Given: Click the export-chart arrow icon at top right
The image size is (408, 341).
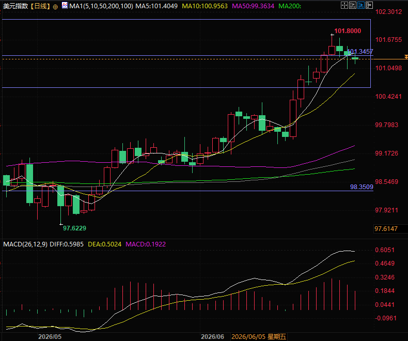Looking at the screenshot, I should click(x=369, y=5).
